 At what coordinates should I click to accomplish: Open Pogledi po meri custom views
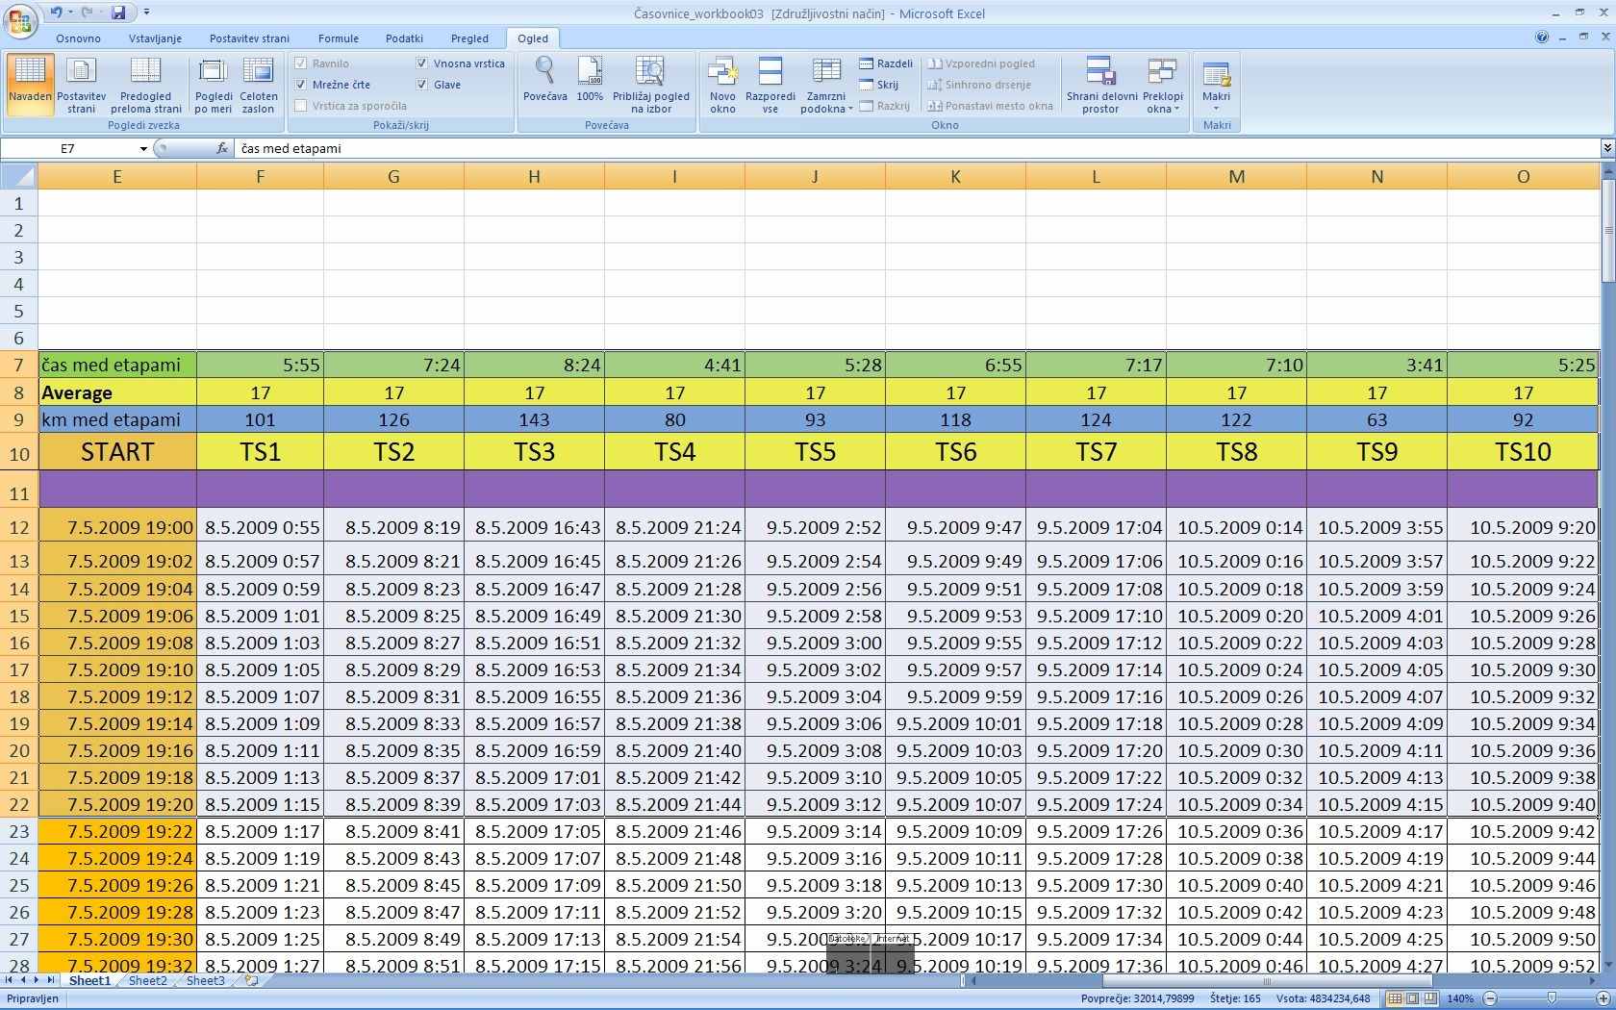point(213,85)
